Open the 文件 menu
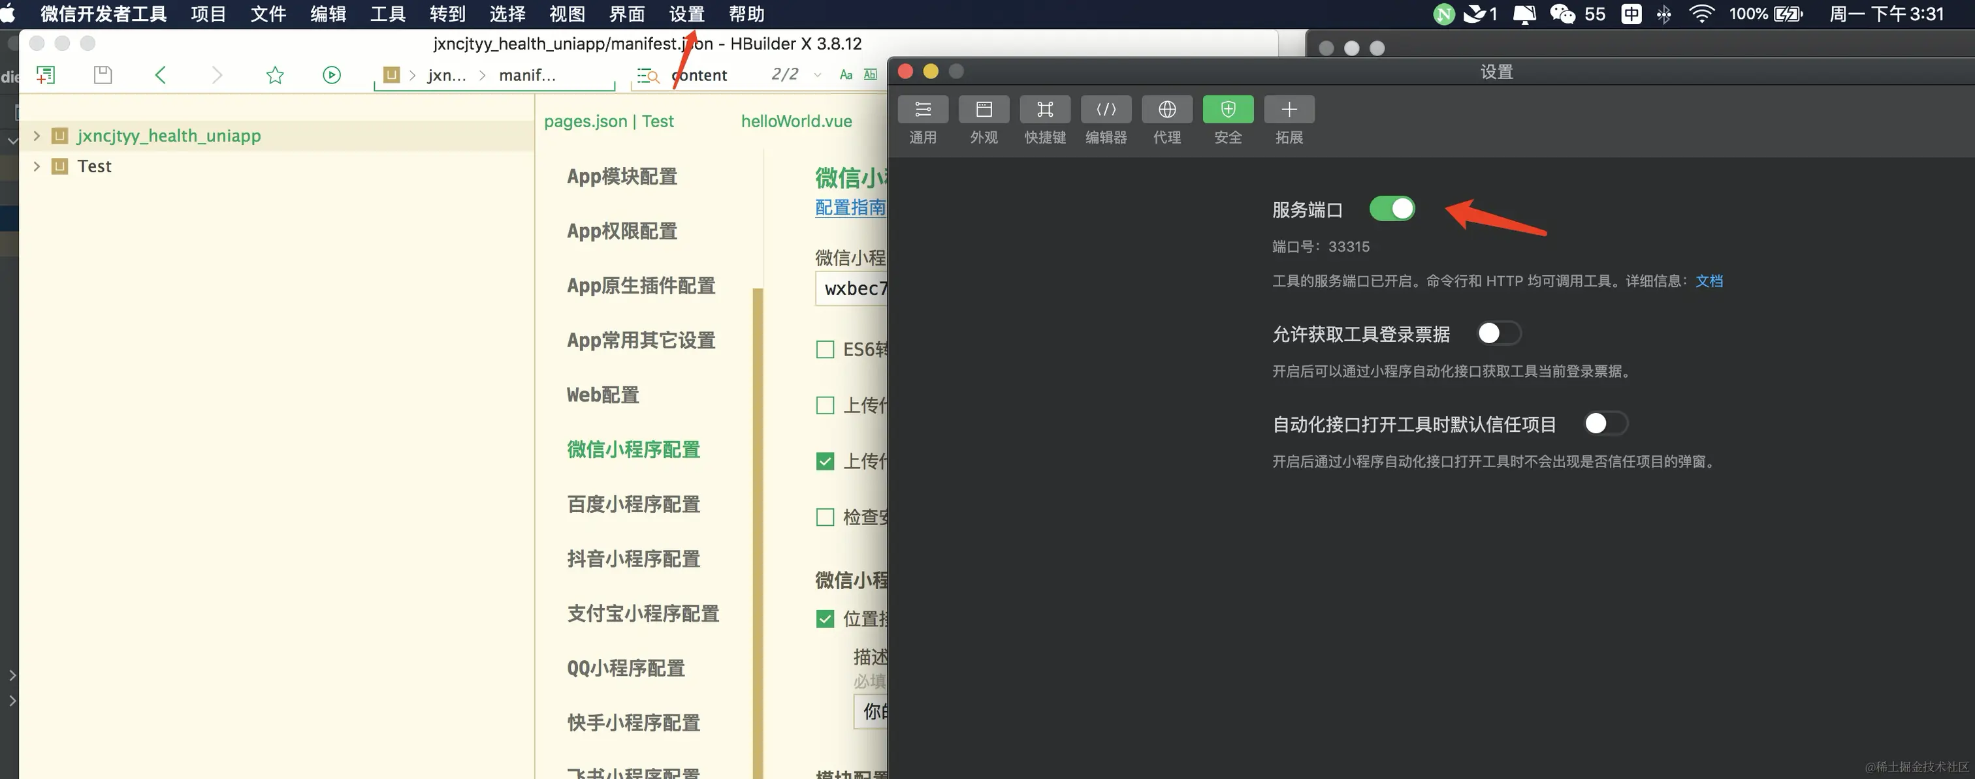 tap(268, 14)
